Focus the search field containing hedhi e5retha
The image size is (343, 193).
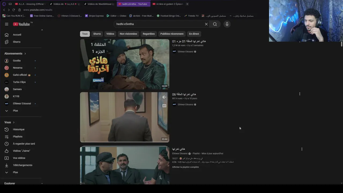159,24
